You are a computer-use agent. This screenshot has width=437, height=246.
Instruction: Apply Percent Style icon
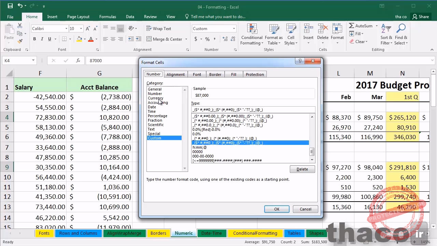pyautogui.click(x=207, y=39)
